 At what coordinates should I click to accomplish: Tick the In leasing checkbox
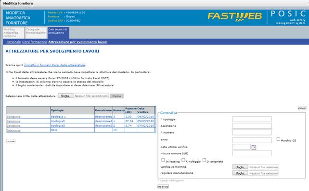click(163, 160)
